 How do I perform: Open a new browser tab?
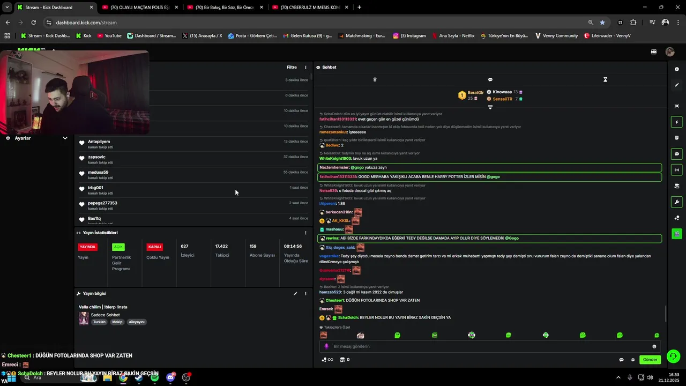(x=359, y=8)
